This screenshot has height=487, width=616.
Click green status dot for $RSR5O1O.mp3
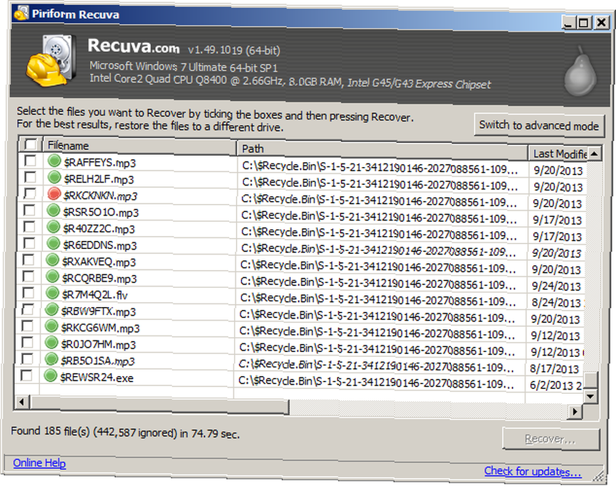pyautogui.click(x=54, y=210)
